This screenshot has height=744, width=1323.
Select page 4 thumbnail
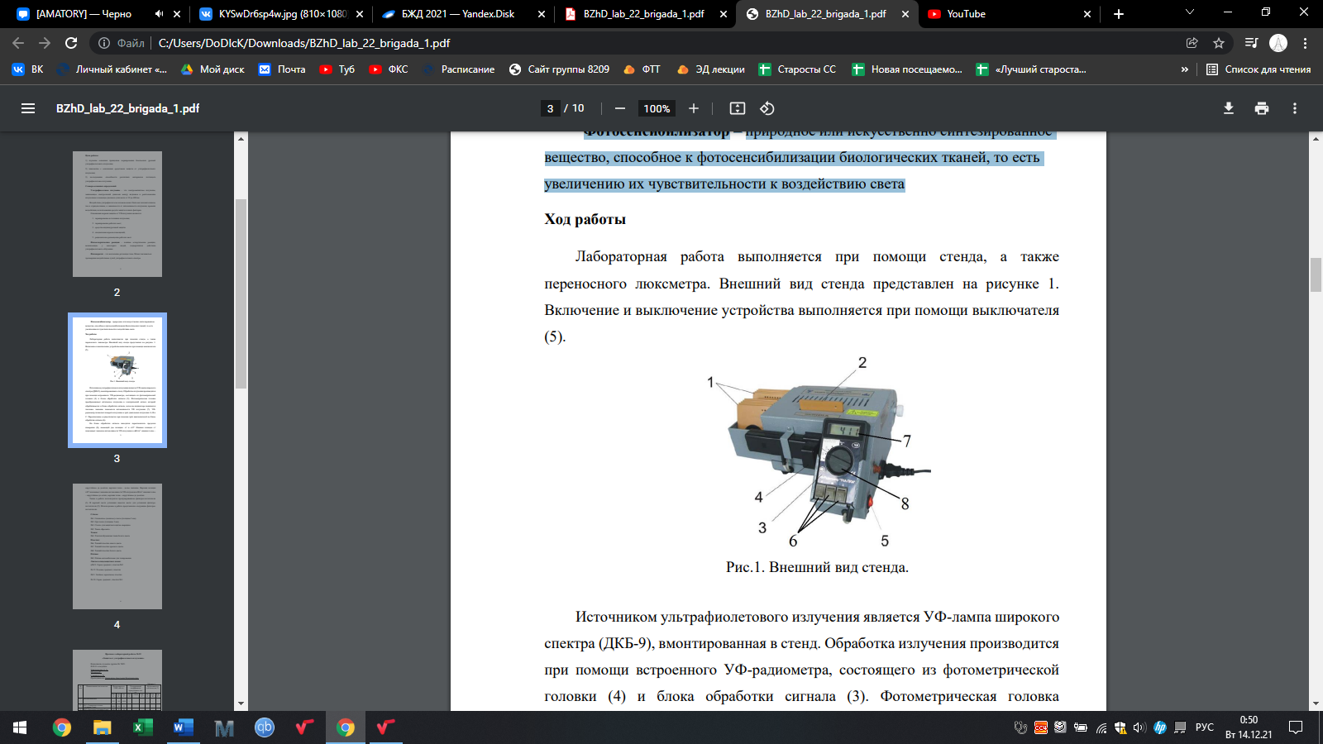117,546
